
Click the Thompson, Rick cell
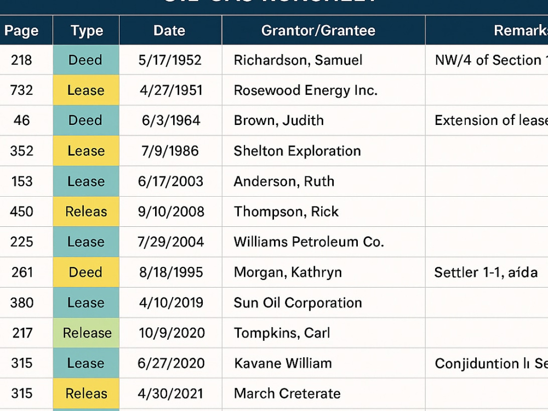click(x=324, y=212)
